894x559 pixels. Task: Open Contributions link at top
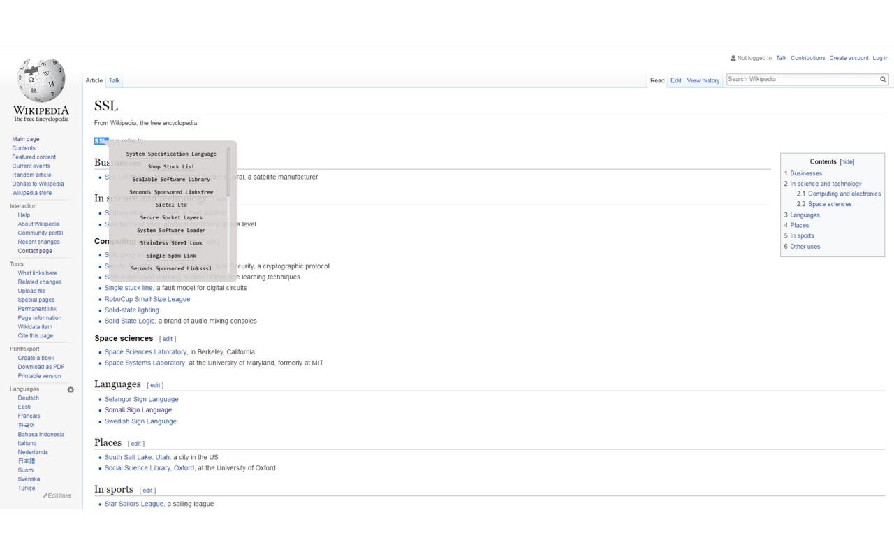(x=808, y=58)
